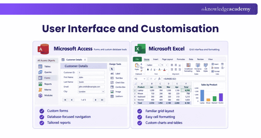
Task: Click the Paste icon in Excel ribbon
Action: click(137, 65)
